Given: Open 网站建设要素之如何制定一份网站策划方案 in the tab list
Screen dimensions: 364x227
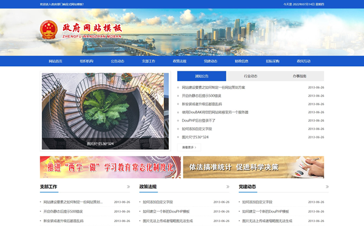Looking at the screenshot, I should pyautogui.click(x=214, y=87).
